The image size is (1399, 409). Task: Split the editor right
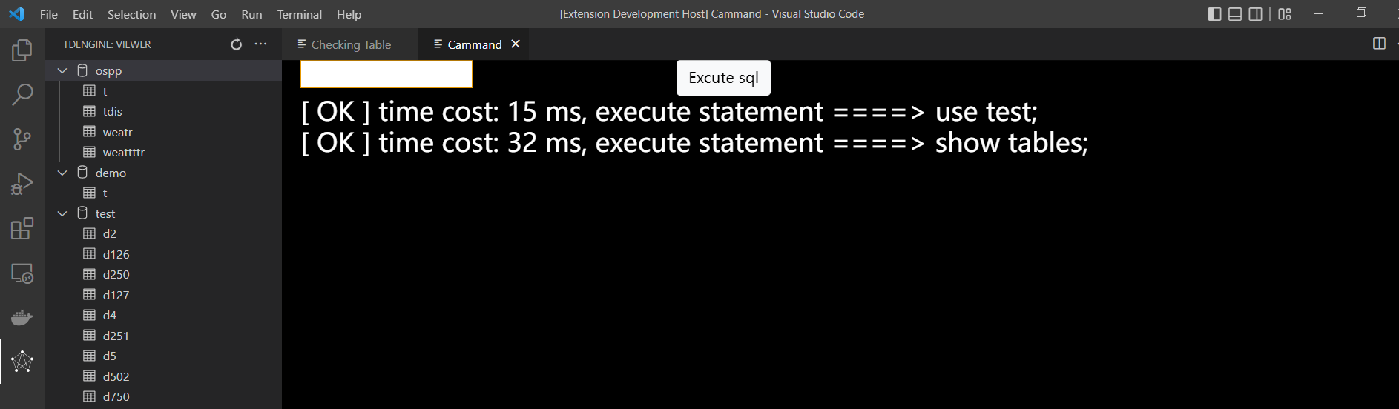pos(1379,44)
